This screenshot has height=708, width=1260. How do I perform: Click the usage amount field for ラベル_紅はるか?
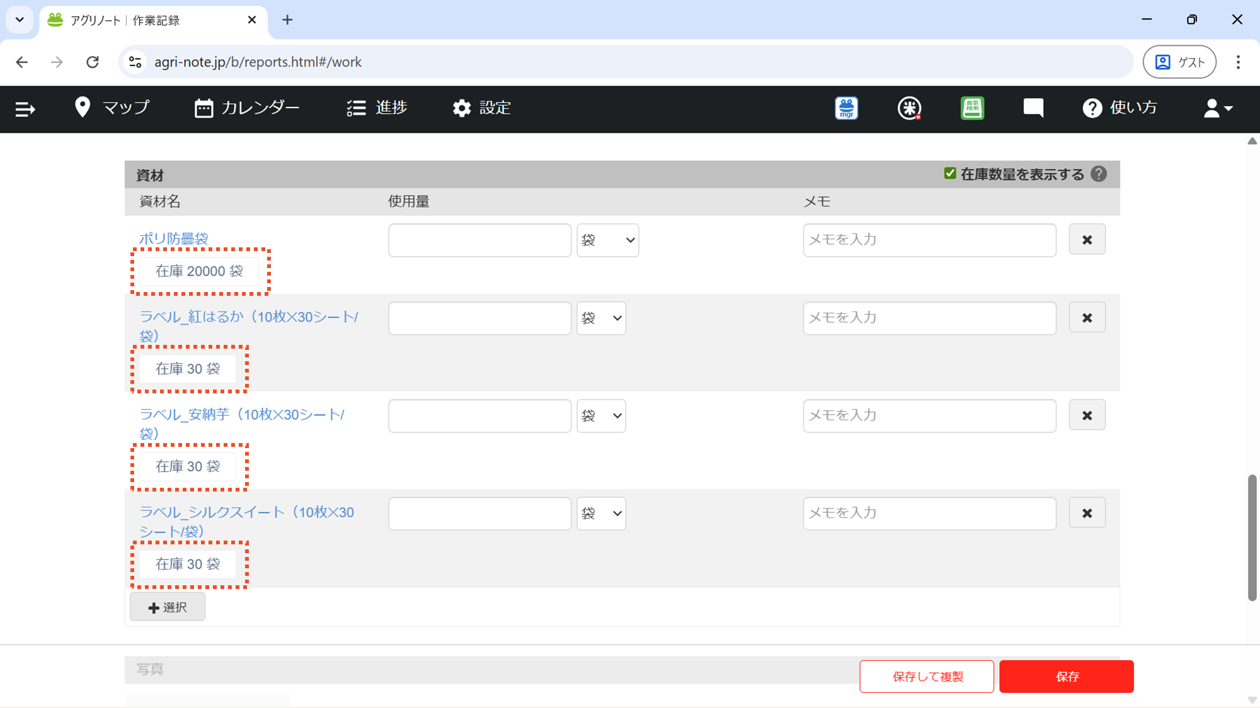(480, 318)
